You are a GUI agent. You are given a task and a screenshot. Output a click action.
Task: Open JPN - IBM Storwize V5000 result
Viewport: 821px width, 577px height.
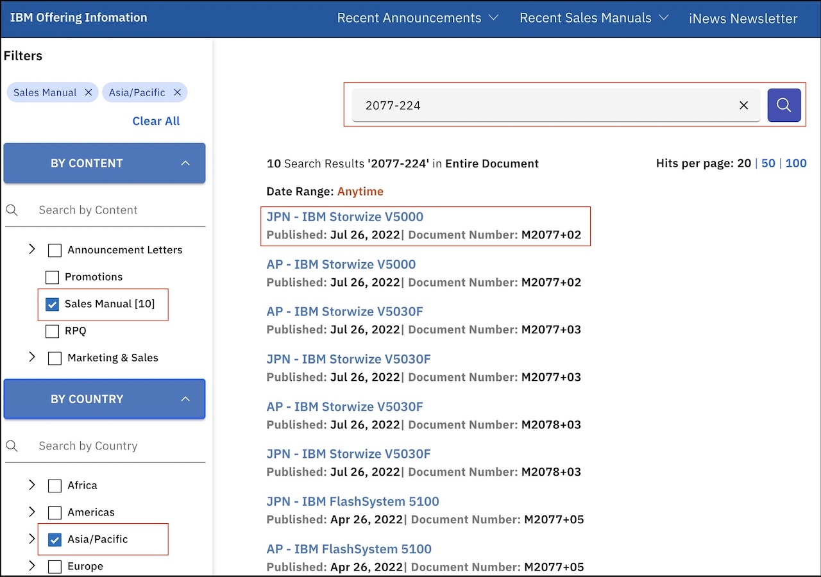coord(345,217)
